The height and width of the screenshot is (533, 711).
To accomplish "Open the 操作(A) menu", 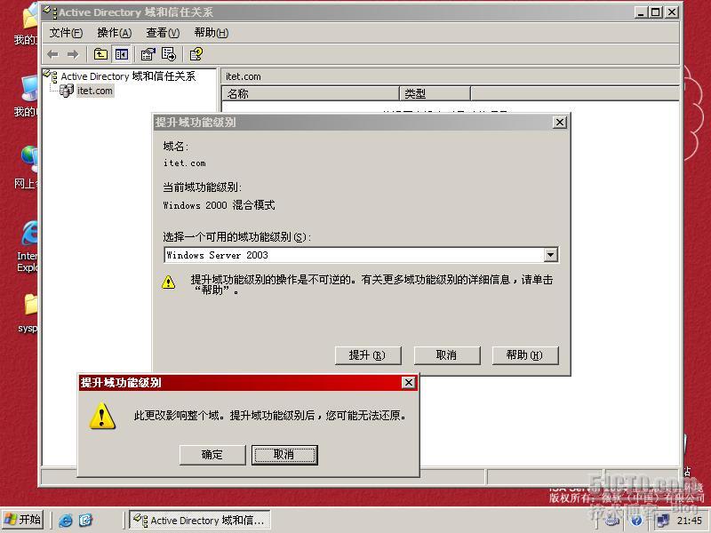I will pyautogui.click(x=115, y=33).
